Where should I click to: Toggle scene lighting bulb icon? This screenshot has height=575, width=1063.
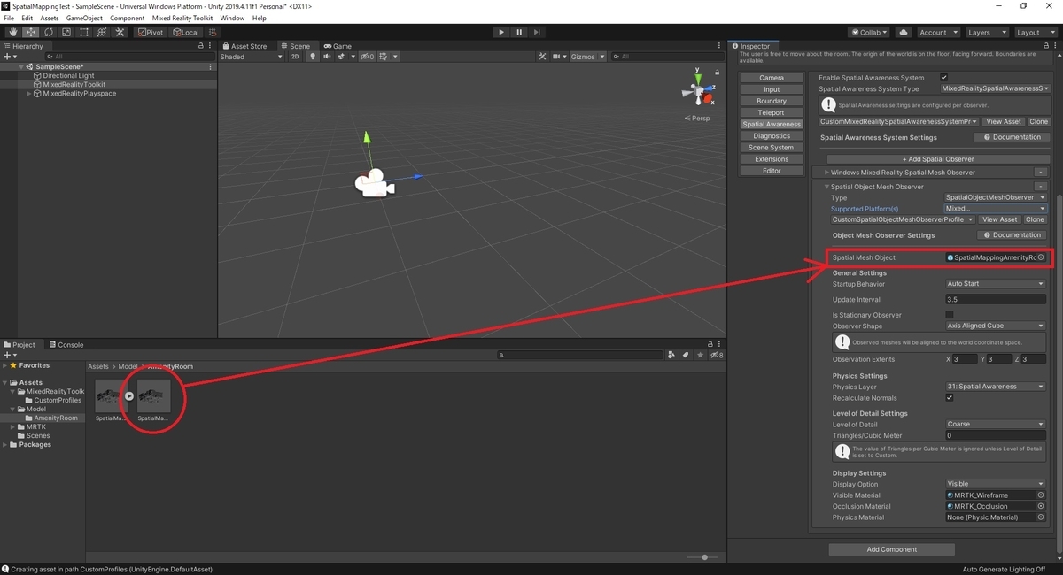coord(312,57)
